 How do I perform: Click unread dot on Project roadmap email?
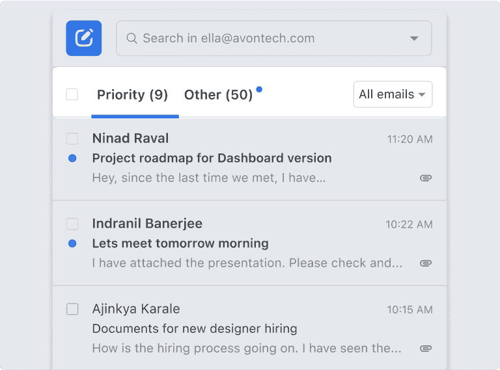click(x=72, y=158)
